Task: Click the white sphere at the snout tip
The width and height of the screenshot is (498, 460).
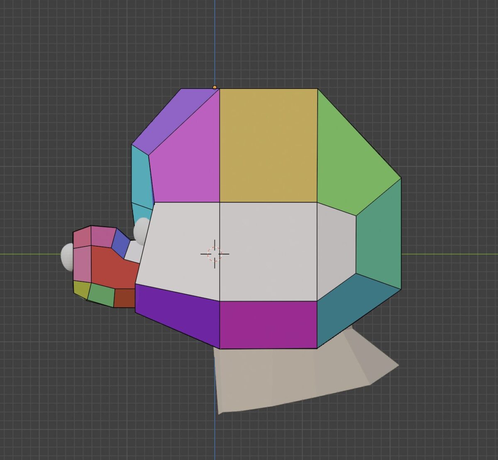Action: (67, 257)
